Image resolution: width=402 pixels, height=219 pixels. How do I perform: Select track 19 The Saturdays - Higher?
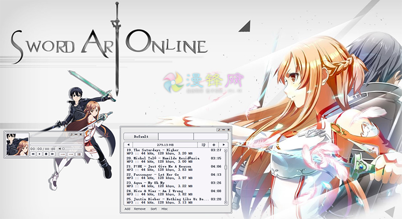point(174,152)
